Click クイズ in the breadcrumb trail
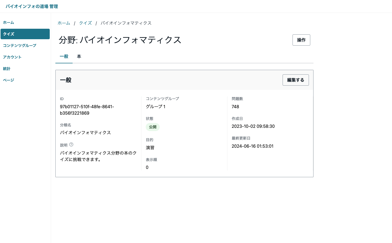The image size is (392, 243). click(85, 23)
